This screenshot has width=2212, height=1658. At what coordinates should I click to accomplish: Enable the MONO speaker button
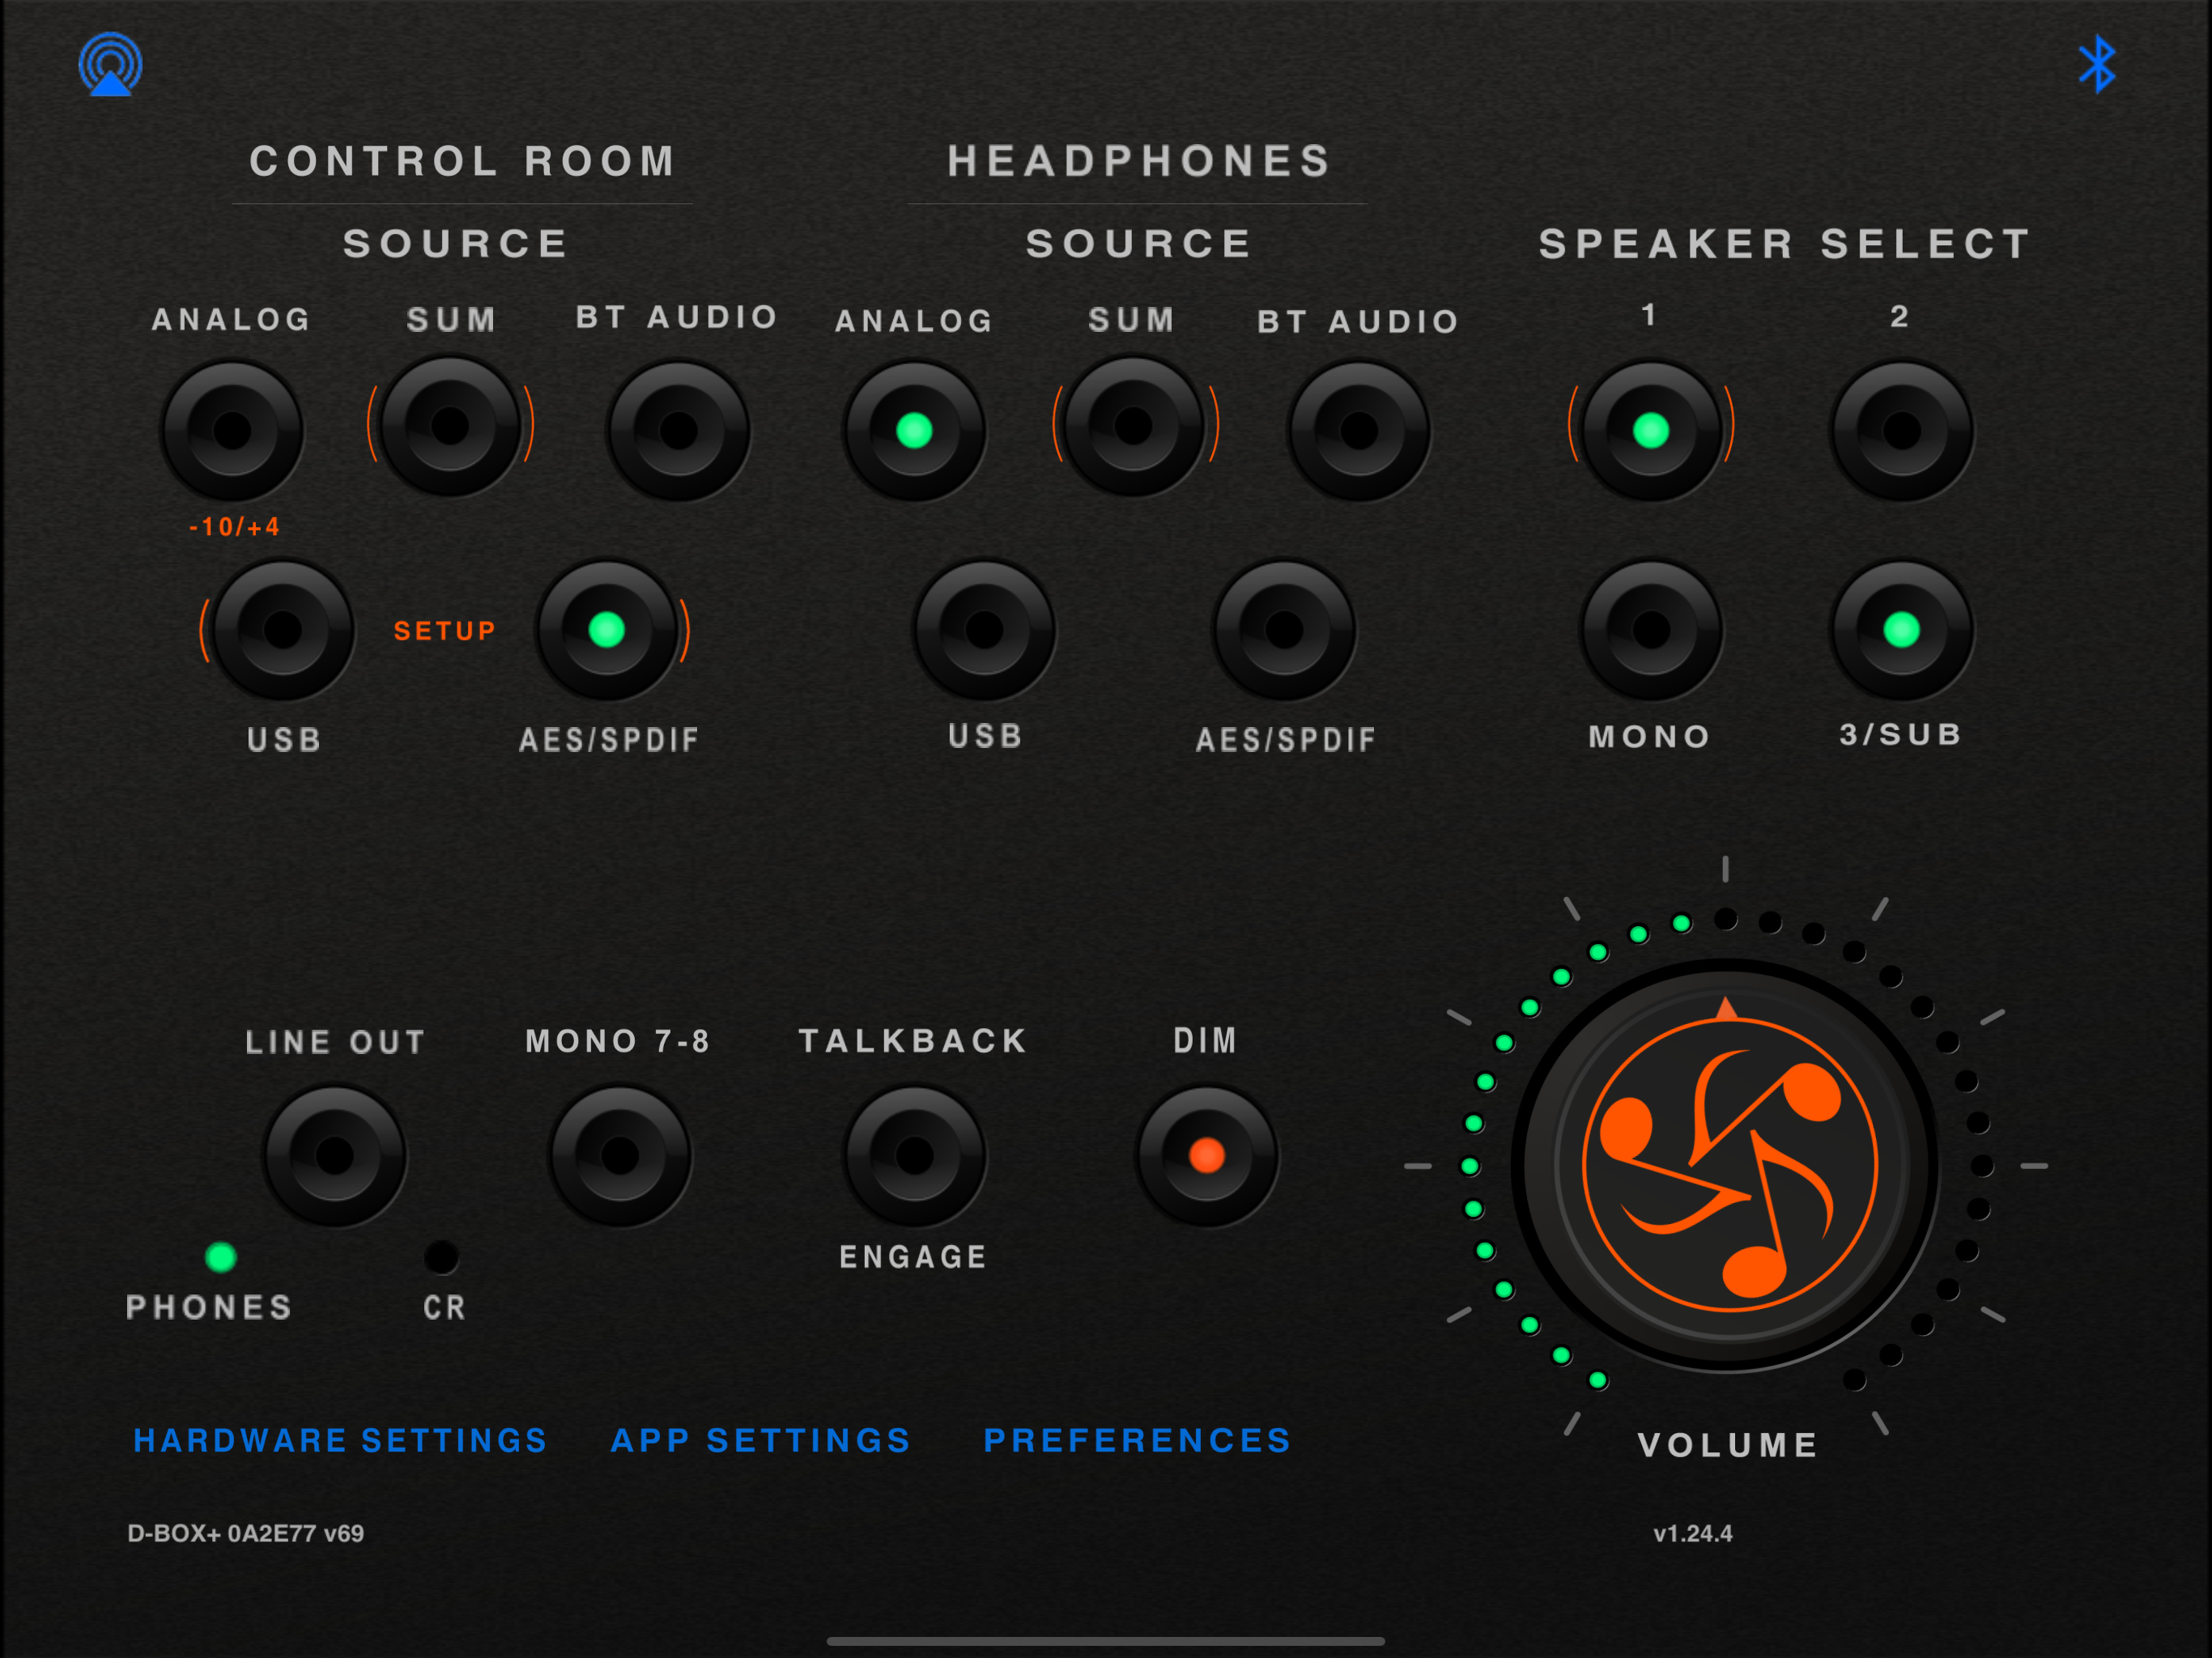coord(1651,630)
